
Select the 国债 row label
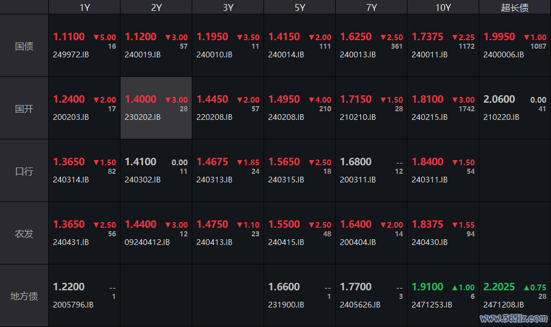(x=24, y=46)
